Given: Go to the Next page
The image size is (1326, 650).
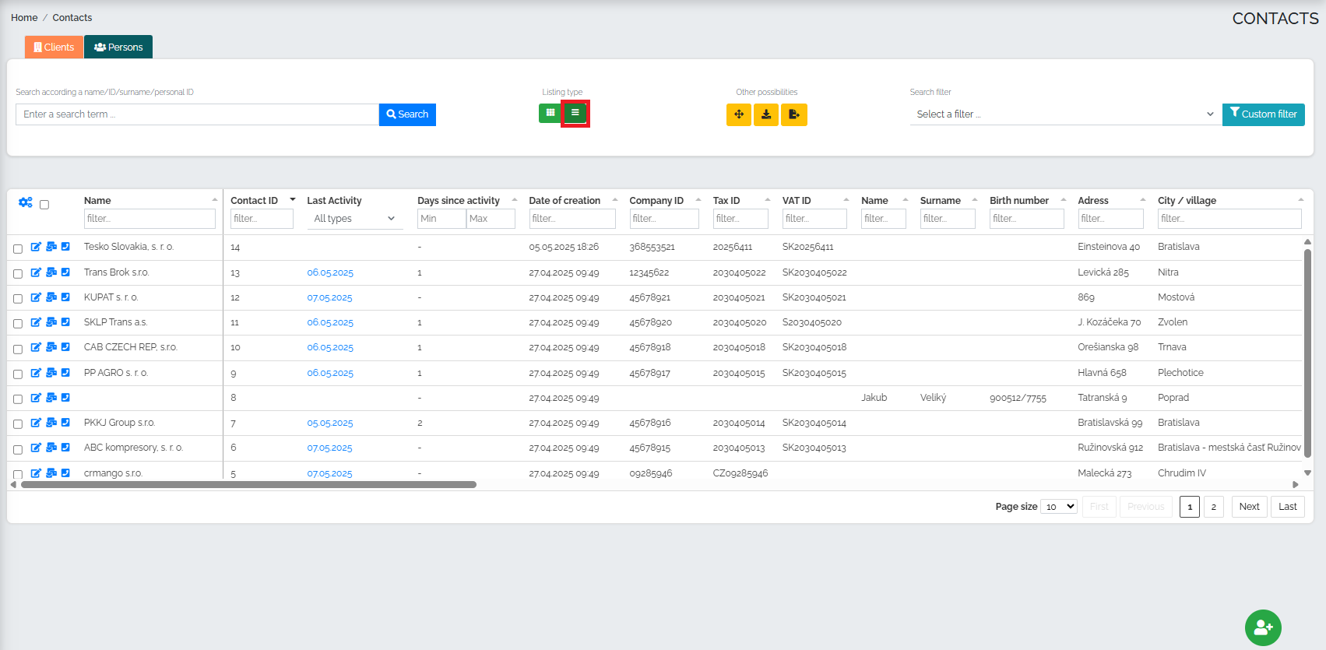Looking at the screenshot, I should pyautogui.click(x=1249, y=507).
